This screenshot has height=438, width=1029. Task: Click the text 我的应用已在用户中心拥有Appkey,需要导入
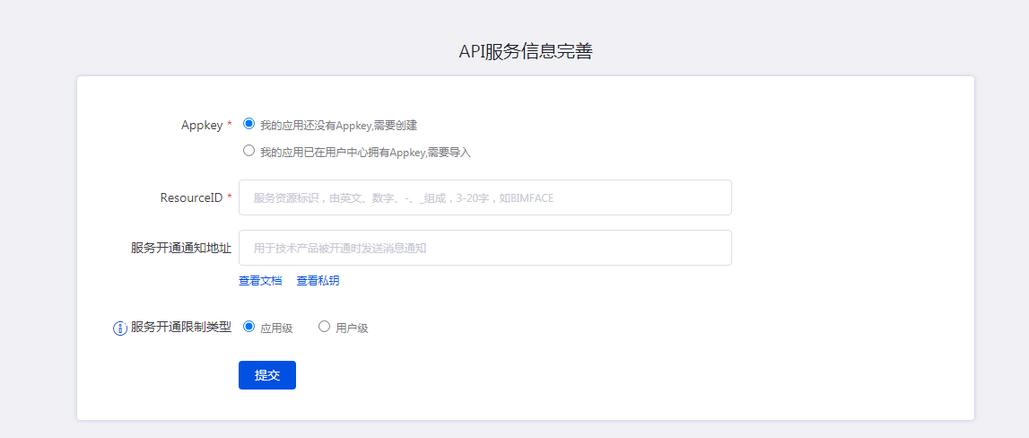point(365,153)
